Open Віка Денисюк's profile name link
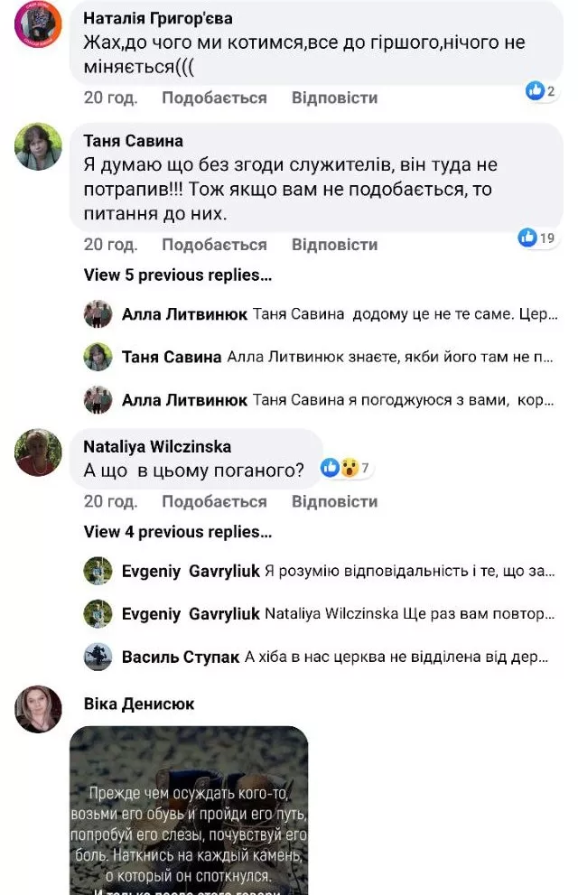Screen dimensions: 578x895 tap(138, 704)
